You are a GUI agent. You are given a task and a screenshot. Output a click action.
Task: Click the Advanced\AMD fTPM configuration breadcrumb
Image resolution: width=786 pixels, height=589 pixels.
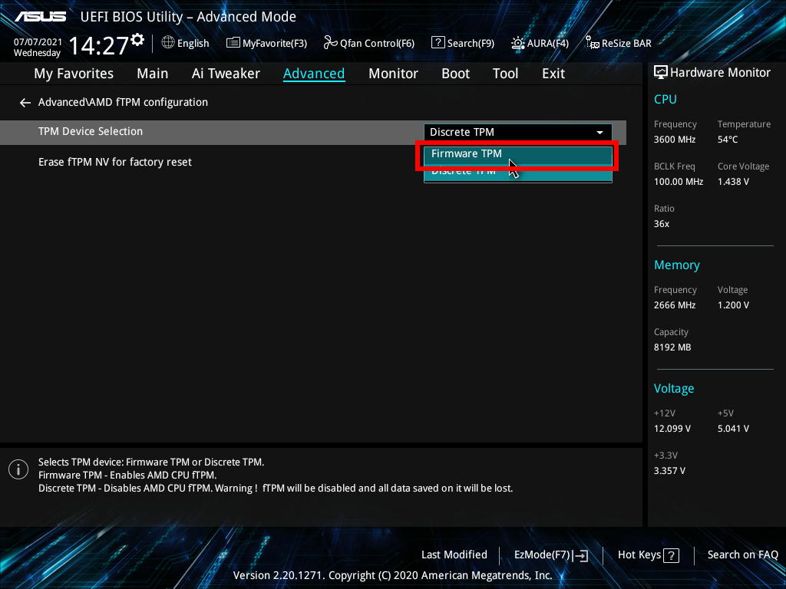click(123, 102)
